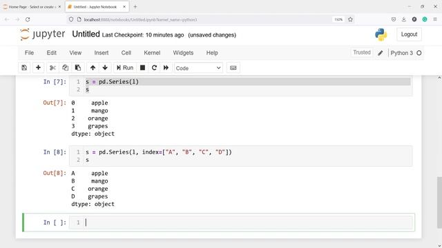Click the Python logo icon
Image resolution: width=442 pixels, height=248 pixels.
[381, 34]
